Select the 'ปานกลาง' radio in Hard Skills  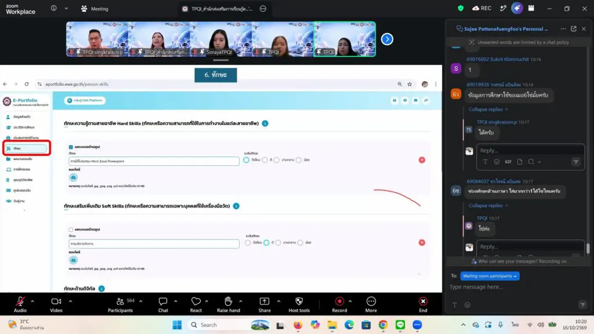(277, 160)
